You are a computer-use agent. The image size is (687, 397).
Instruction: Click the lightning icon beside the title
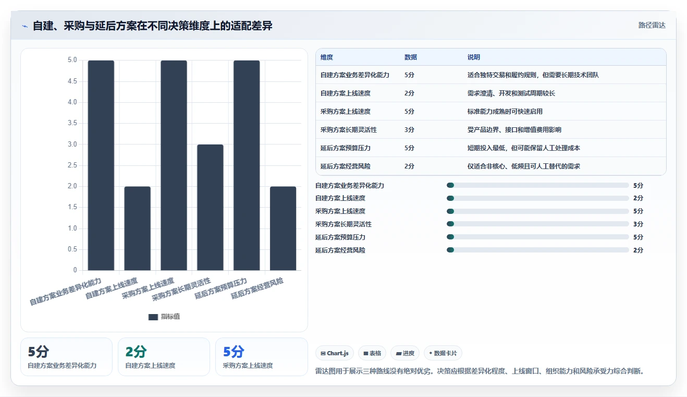pos(25,26)
